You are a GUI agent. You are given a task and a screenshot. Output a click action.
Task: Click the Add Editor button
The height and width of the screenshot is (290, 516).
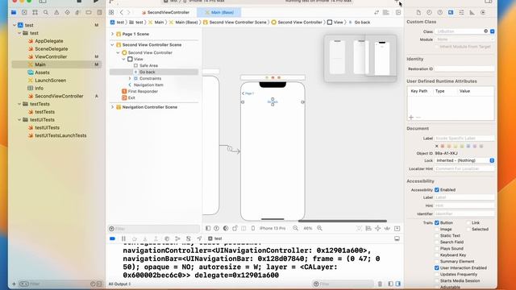click(398, 13)
